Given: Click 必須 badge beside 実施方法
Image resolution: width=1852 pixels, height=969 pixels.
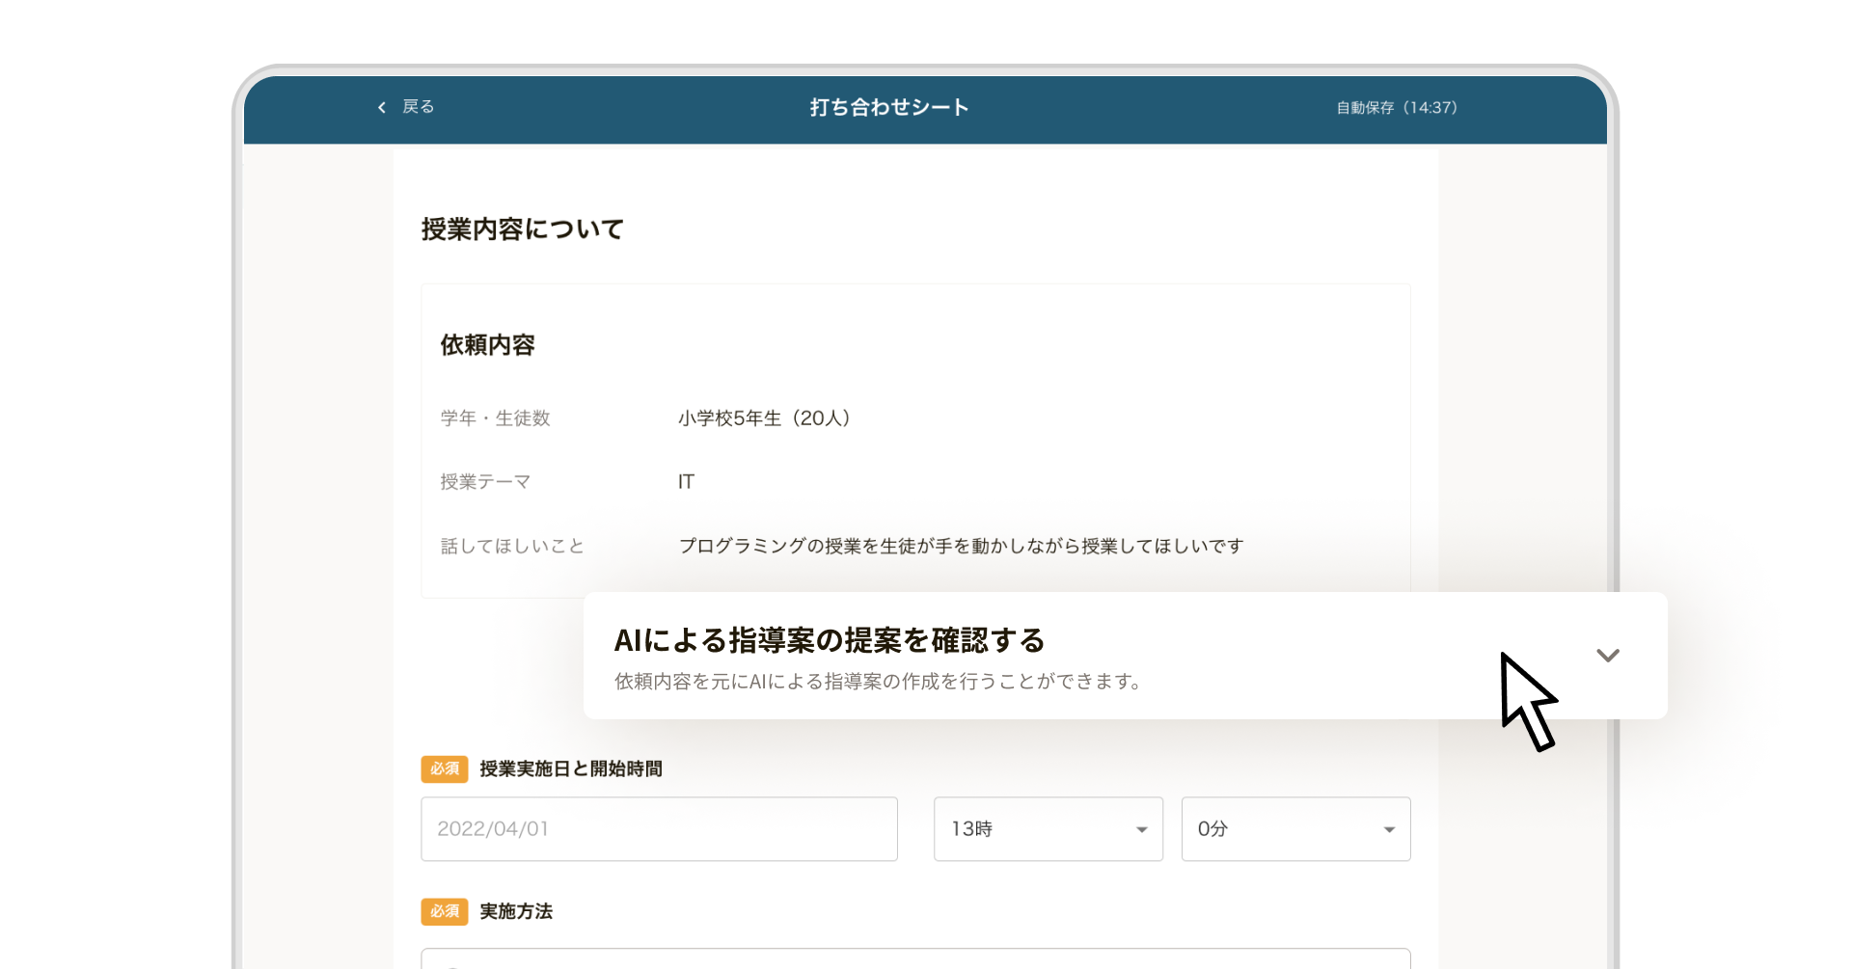Looking at the screenshot, I should point(445,911).
